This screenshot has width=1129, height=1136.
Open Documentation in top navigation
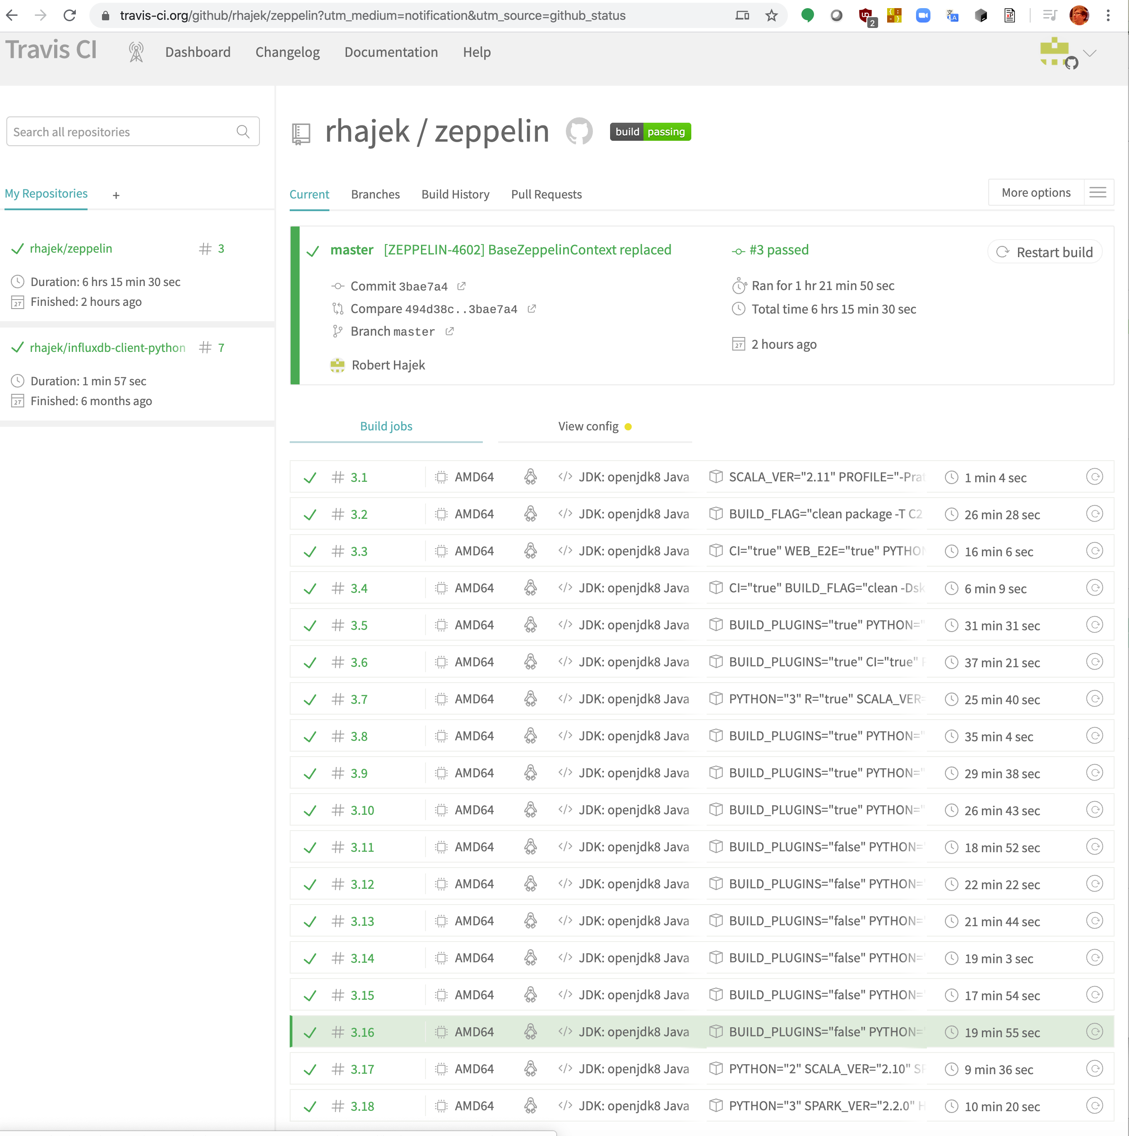(x=391, y=52)
